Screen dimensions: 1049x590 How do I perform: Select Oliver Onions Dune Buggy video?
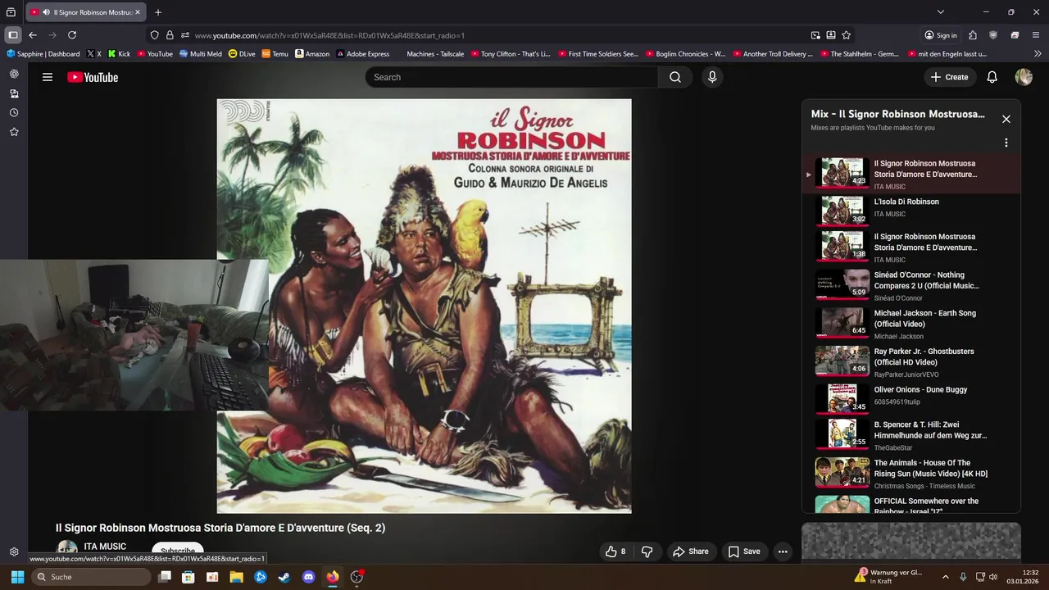(911, 400)
